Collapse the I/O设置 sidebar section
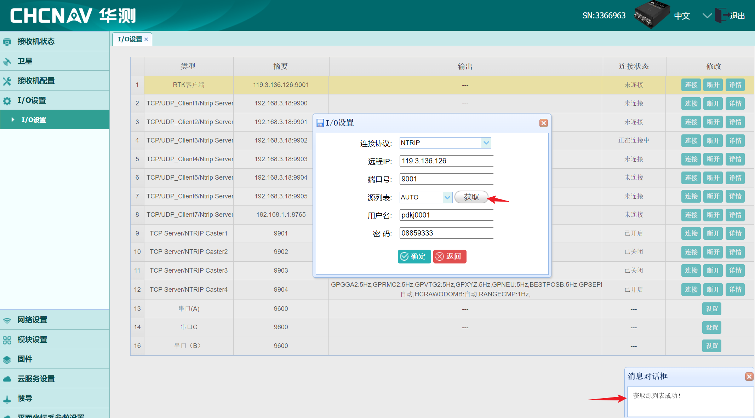Viewport: 755px width, 418px height. point(55,100)
